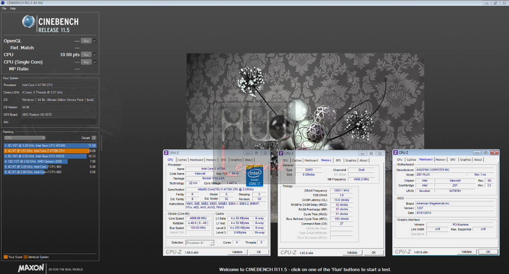Click Validate in the Memory tab window
Screen dimensions: 509x274
[352, 252]
